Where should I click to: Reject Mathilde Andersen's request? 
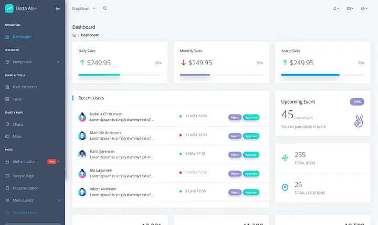coord(235,136)
